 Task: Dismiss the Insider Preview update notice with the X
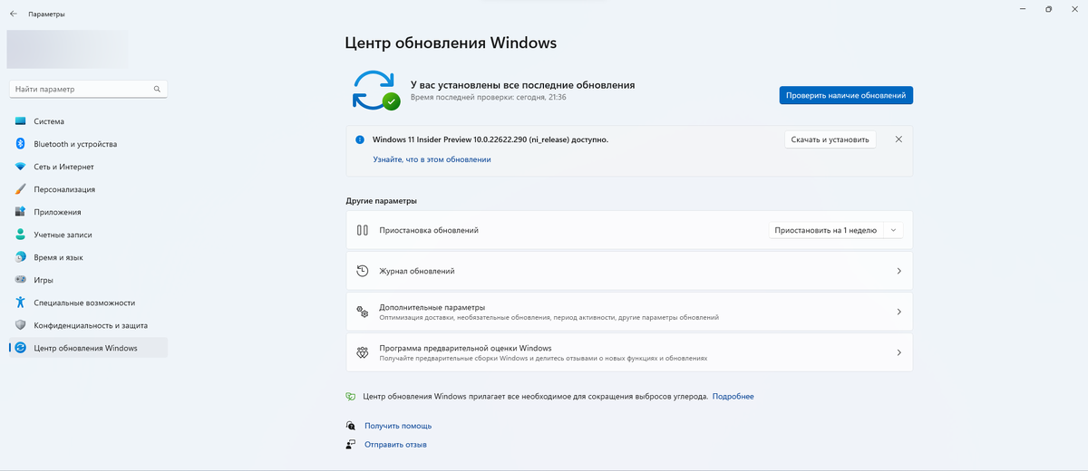click(x=899, y=139)
